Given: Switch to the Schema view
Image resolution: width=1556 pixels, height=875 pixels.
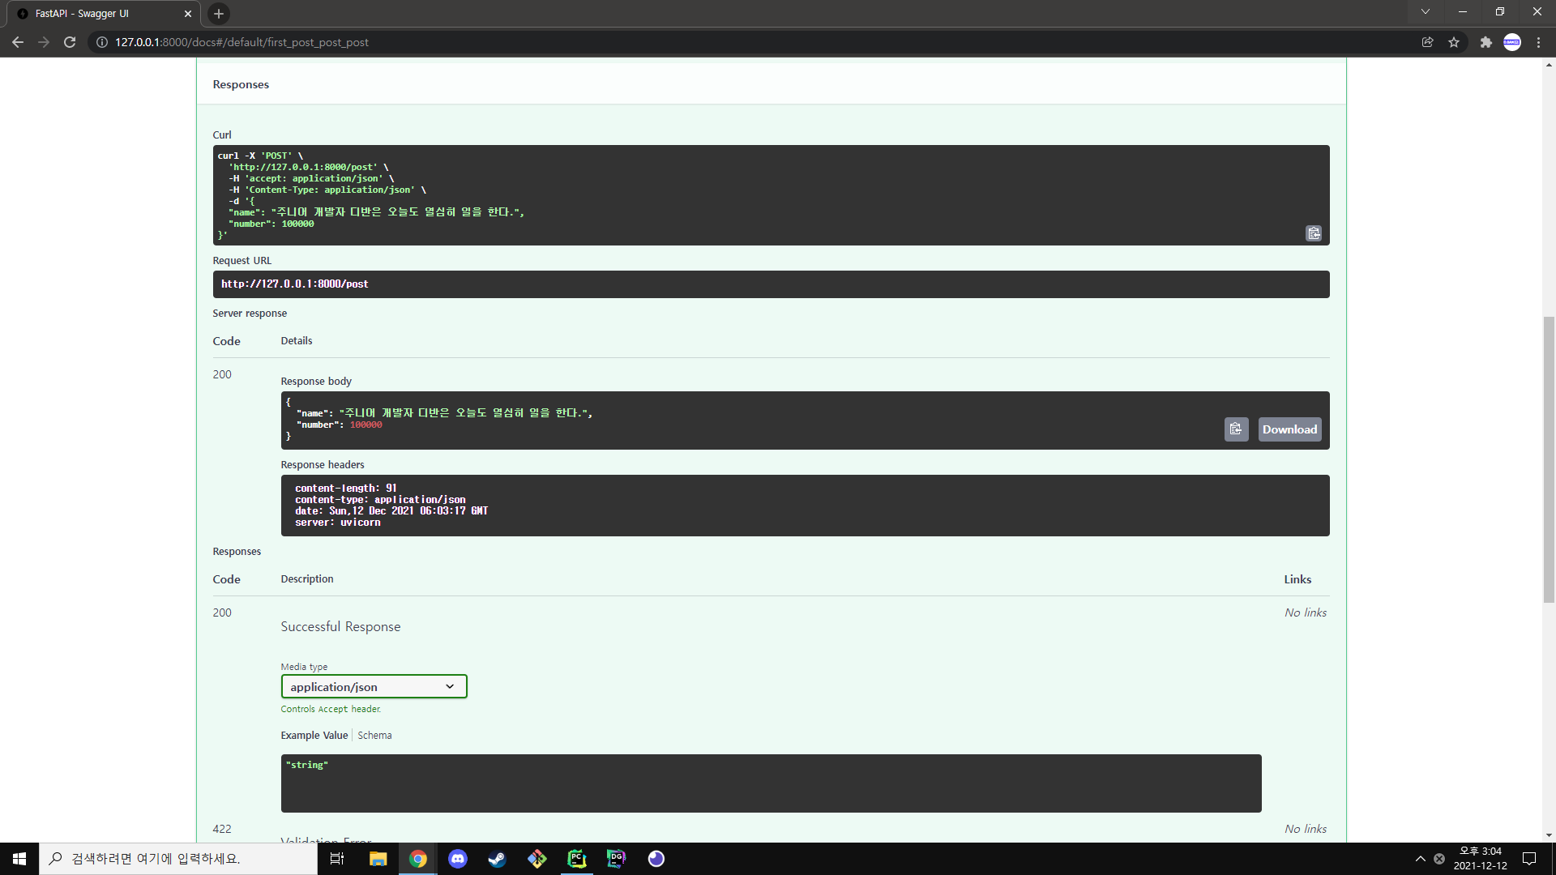Looking at the screenshot, I should pyautogui.click(x=374, y=735).
